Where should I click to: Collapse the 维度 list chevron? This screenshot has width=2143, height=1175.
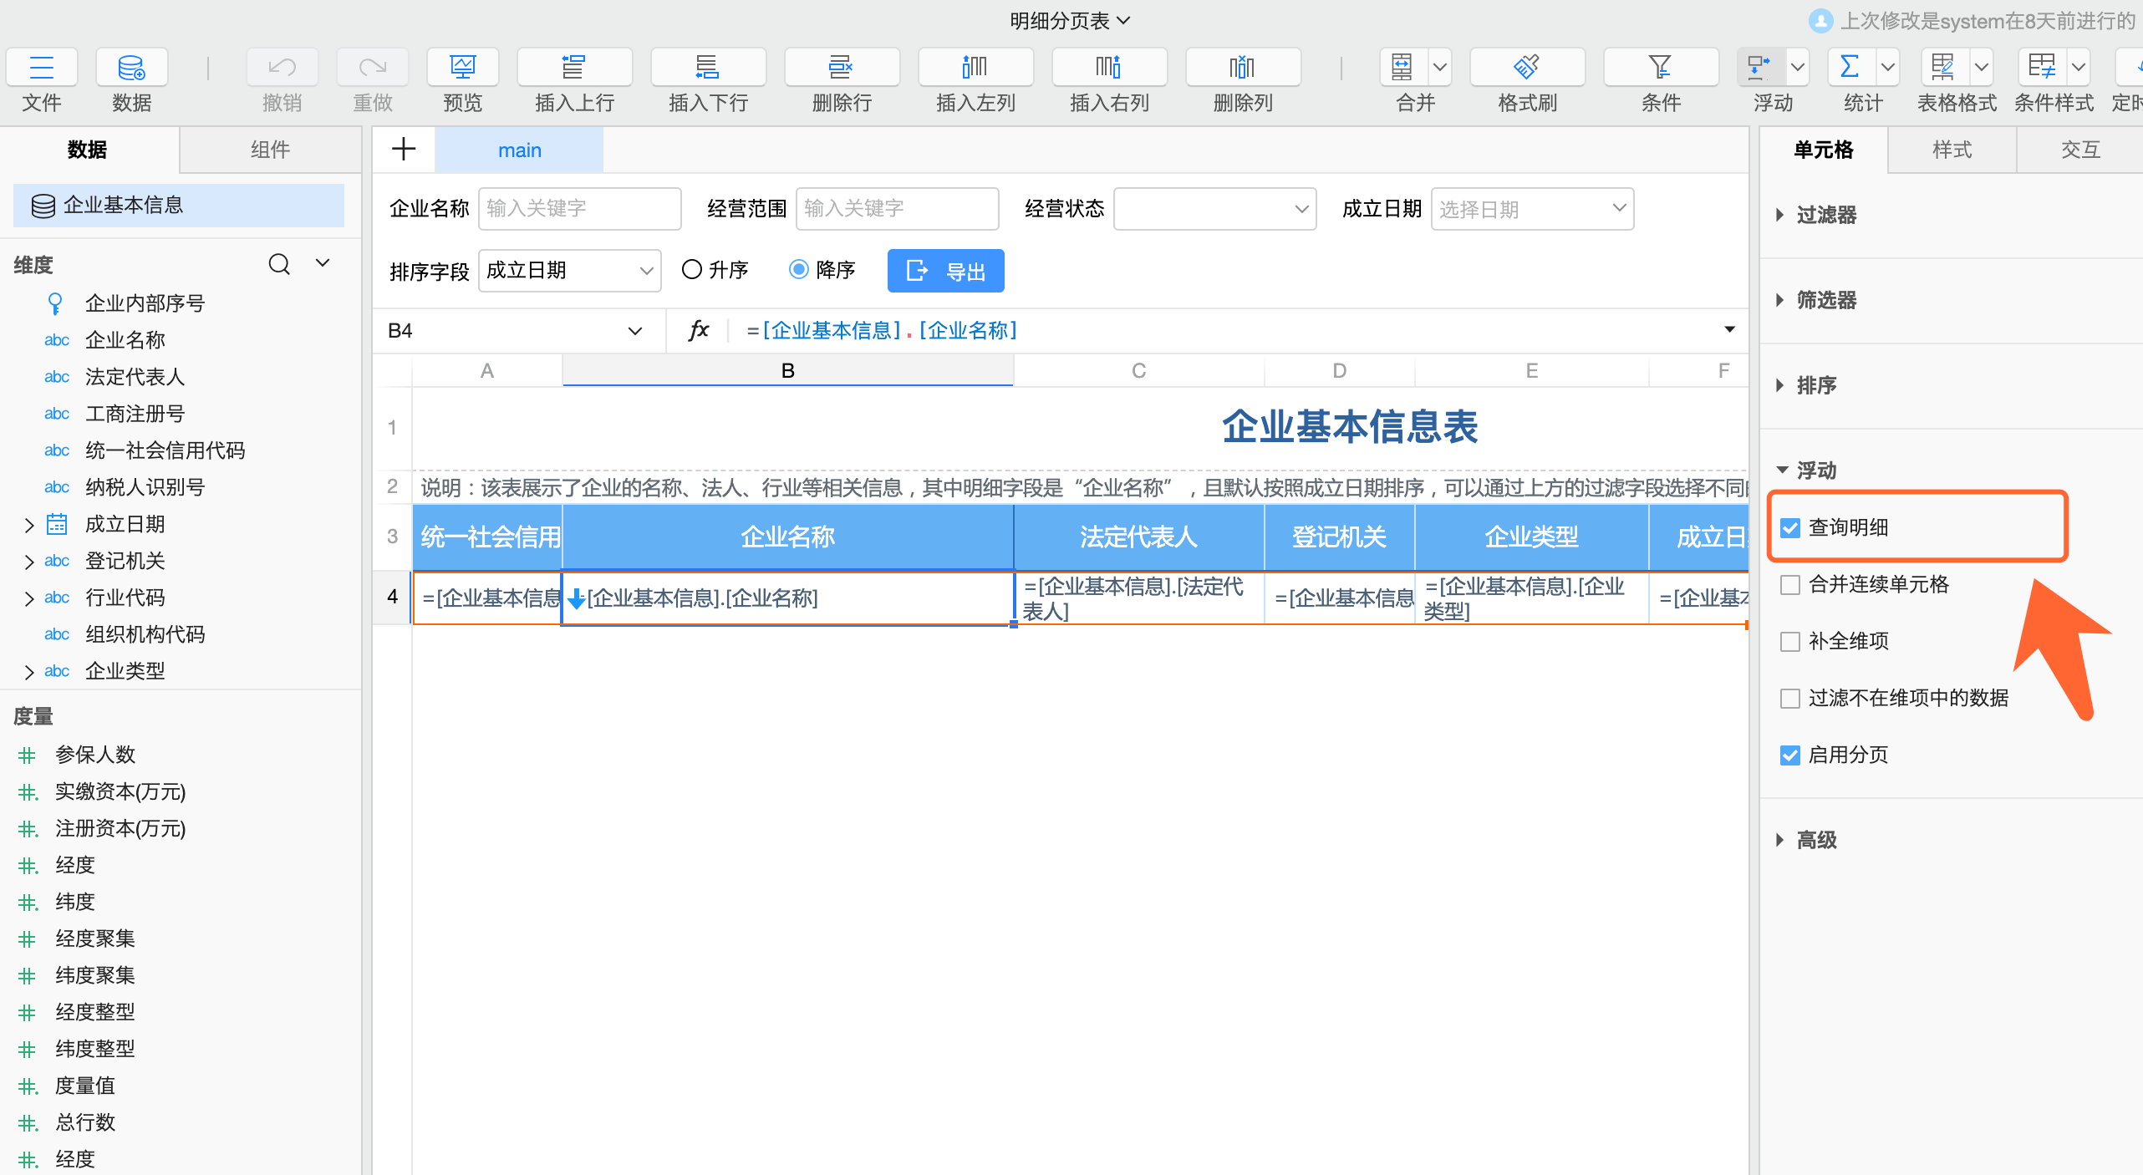[323, 264]
